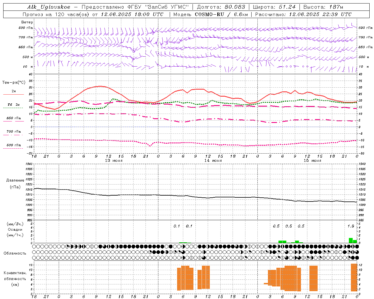
Task: Click the '1.9' precipitation amount value
Action: [x=351, y=226]
